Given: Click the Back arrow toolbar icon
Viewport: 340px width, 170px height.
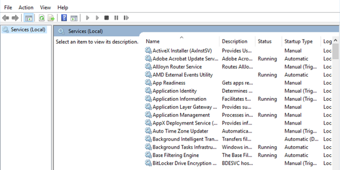Looking at the screenshot, I should point(5,18).
